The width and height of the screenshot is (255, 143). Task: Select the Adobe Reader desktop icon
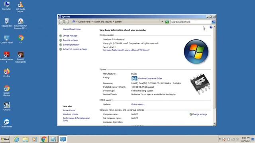pos(6,57)
